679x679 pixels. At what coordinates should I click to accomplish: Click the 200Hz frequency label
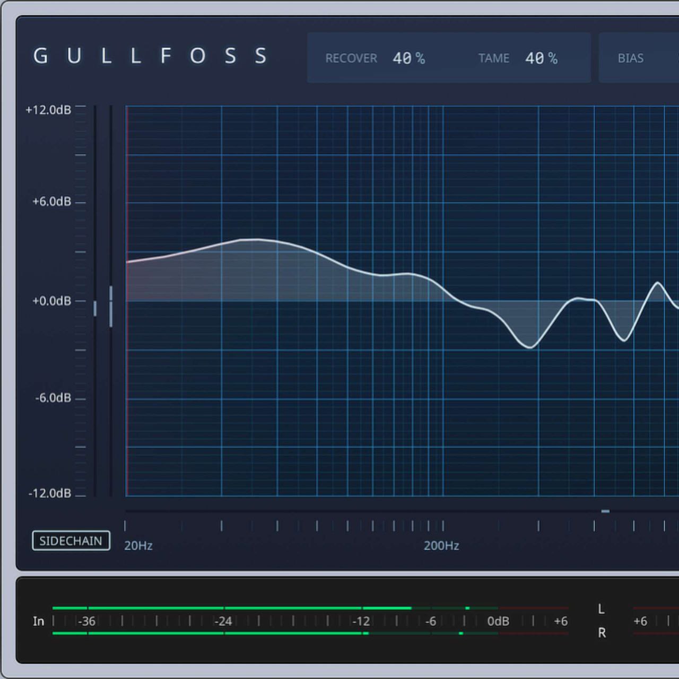[441, 546]
